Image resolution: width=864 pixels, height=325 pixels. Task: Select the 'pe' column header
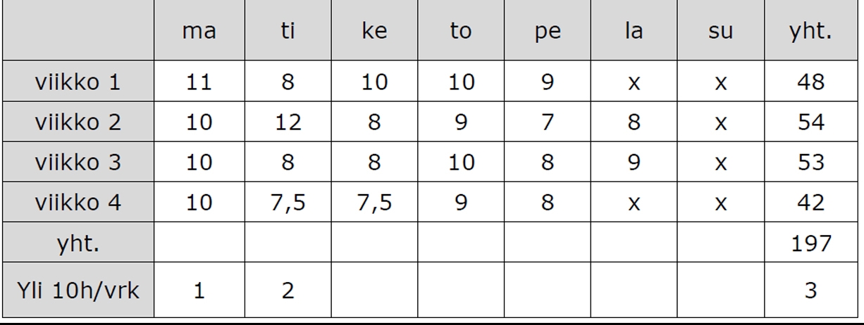coord(547,32)
